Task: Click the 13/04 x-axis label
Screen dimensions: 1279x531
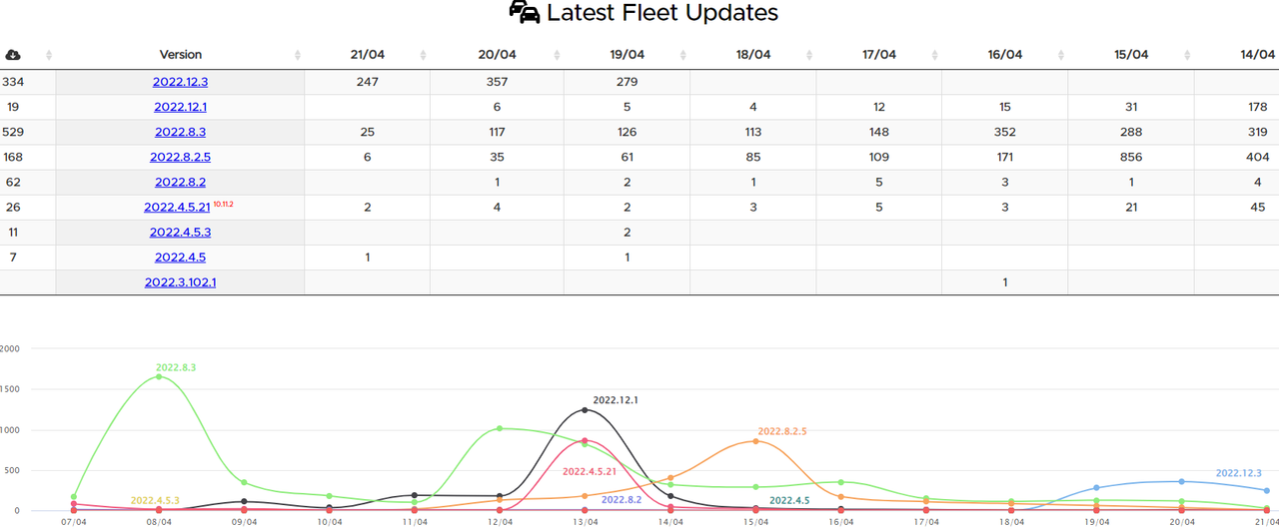Action: pyautogui.click(x=586, y=522)
